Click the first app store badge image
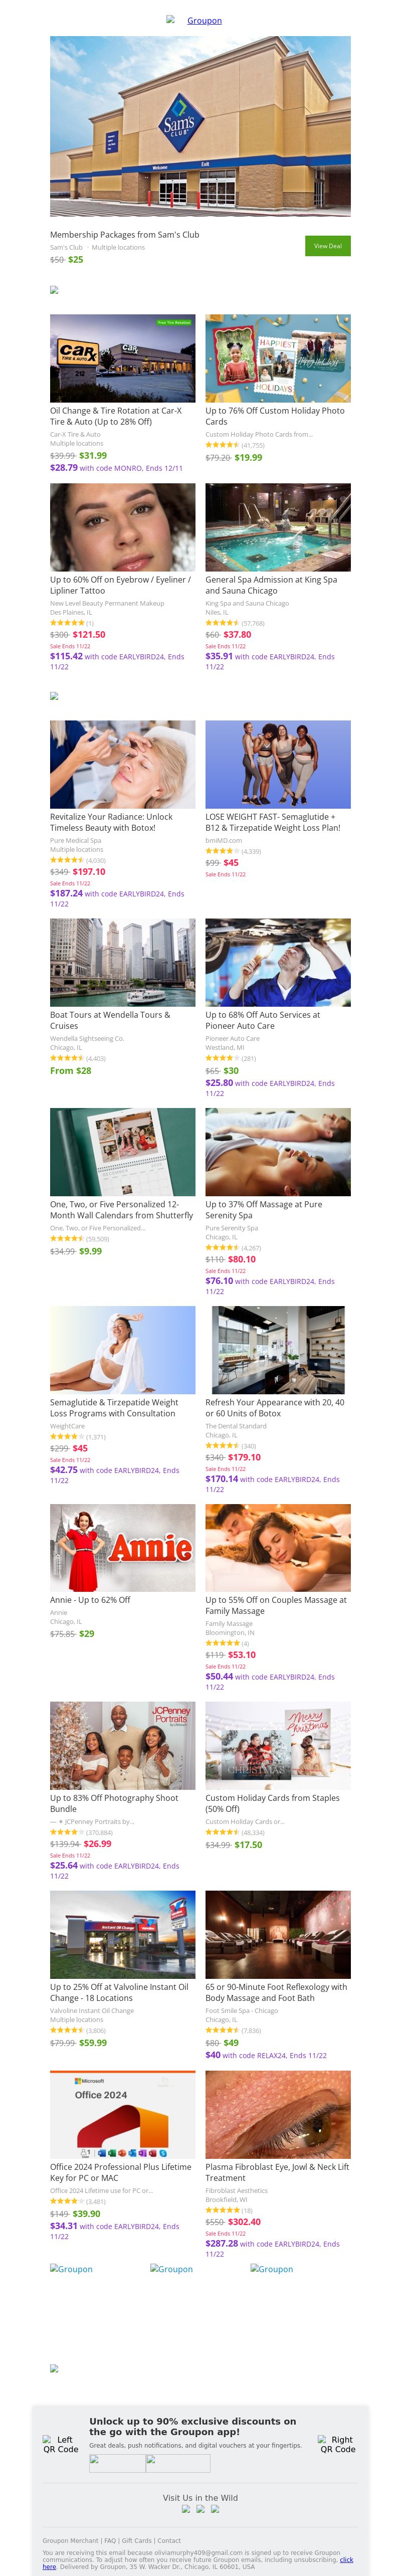 117,2463
